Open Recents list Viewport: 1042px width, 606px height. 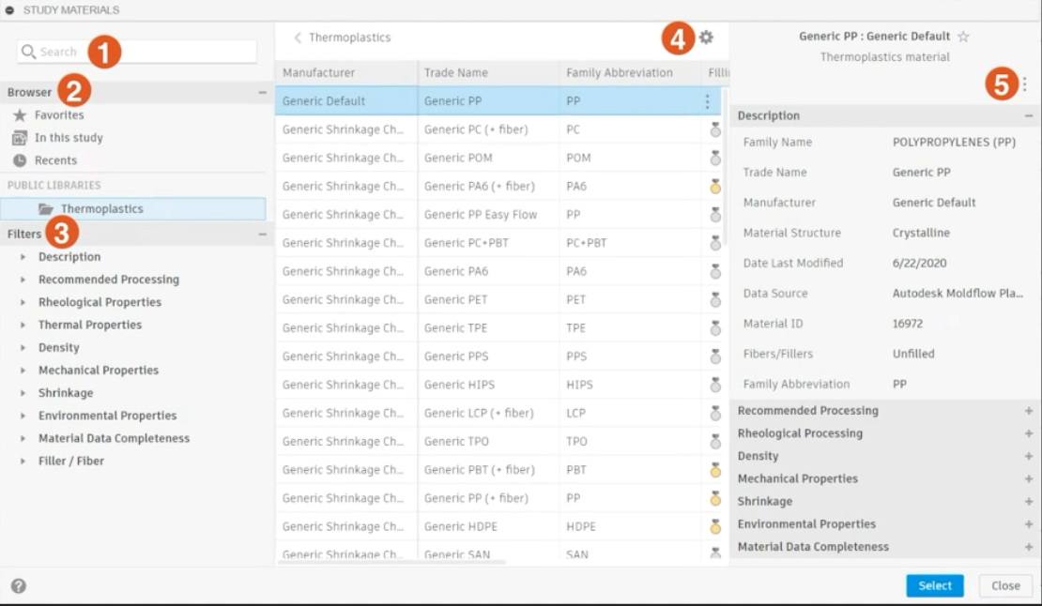[55, 160]
